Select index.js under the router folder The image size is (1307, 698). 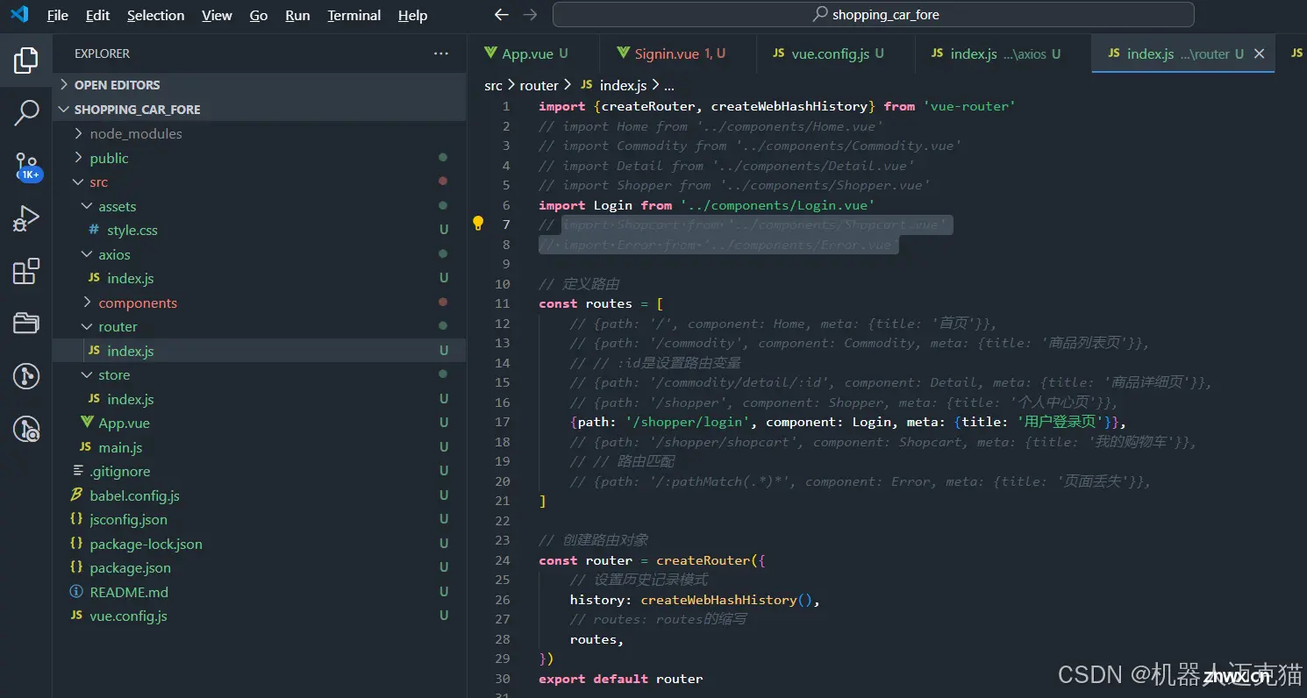click(260, 351)
